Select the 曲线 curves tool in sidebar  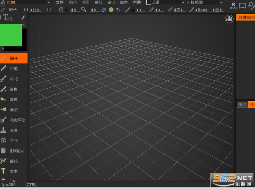(14, 161)
